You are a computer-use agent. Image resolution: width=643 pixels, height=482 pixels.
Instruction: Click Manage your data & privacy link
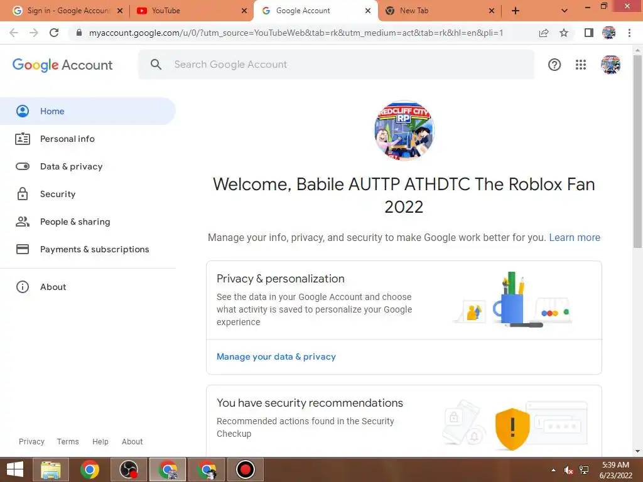276,356
